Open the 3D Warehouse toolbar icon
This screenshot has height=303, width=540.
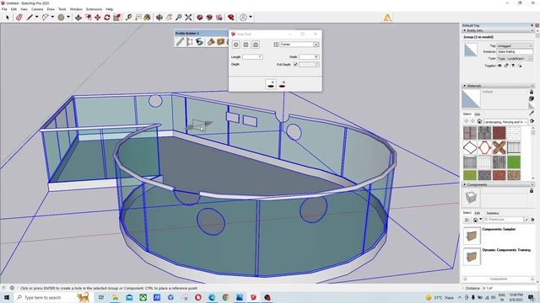click(200, 17)
